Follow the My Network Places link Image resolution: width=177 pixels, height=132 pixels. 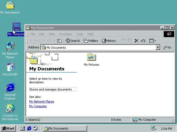pos(41,101)
